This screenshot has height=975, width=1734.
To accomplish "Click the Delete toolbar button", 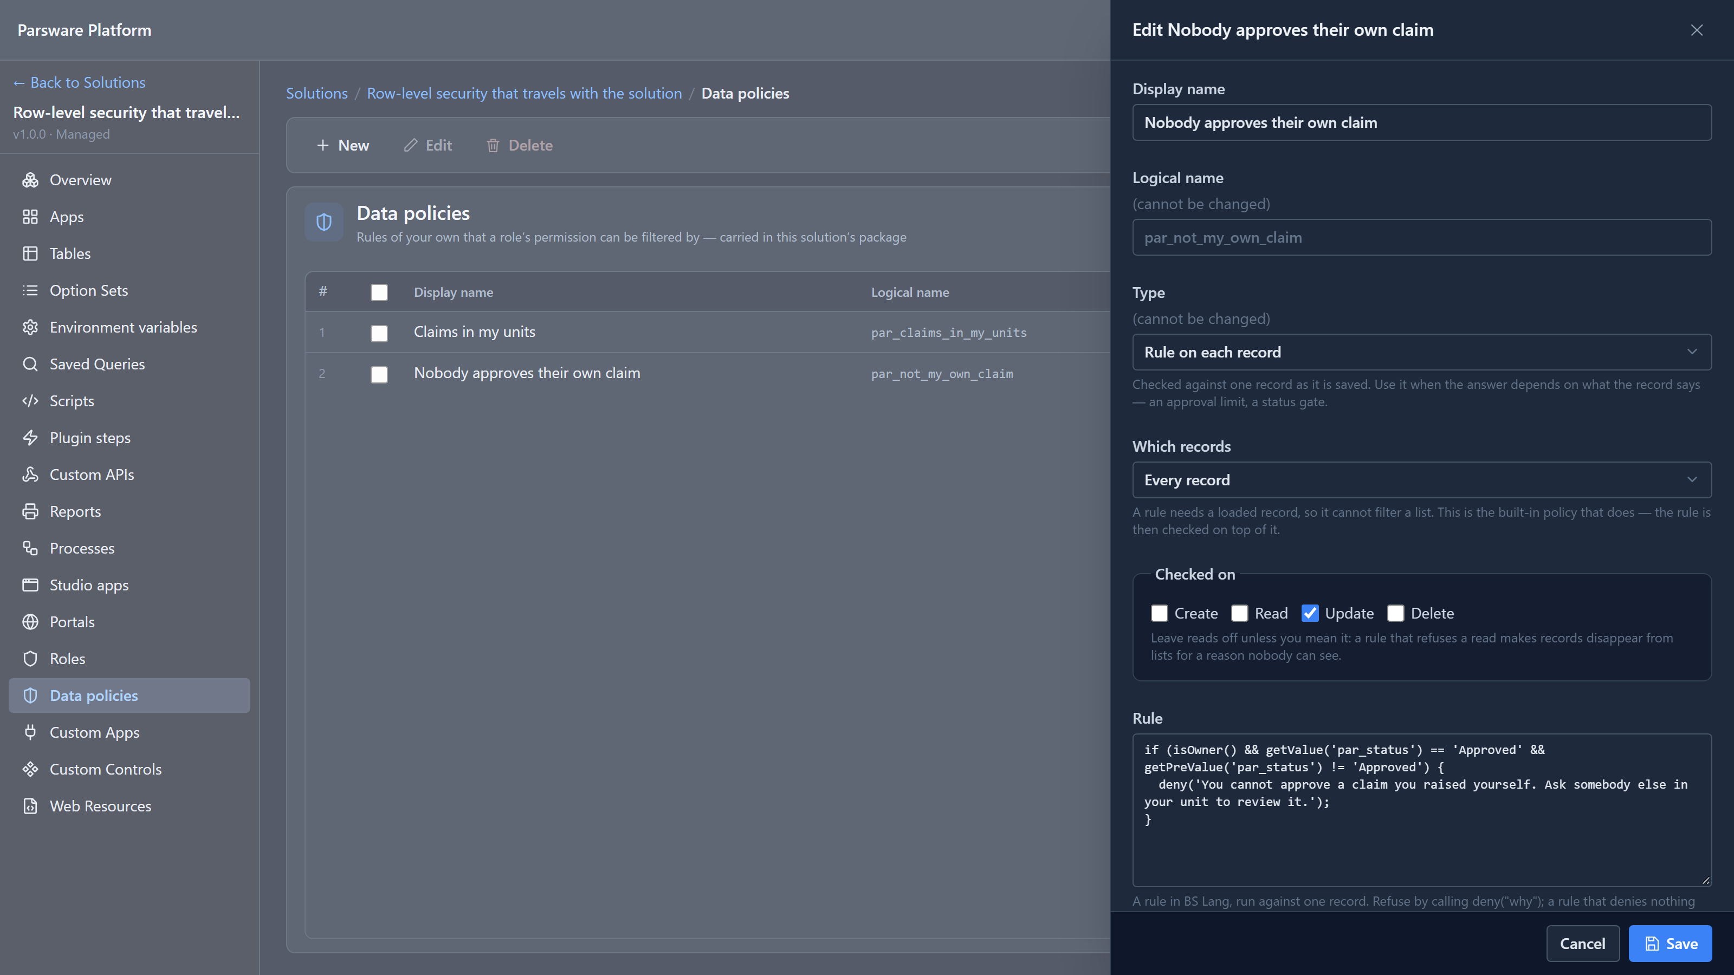I will click(519, 145).
